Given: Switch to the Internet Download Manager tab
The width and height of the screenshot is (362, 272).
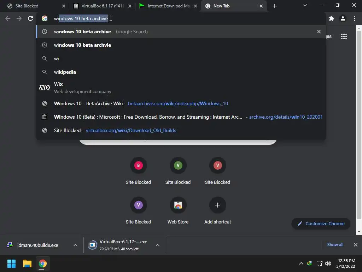Looking at the screenshot, I should [168, 6].
